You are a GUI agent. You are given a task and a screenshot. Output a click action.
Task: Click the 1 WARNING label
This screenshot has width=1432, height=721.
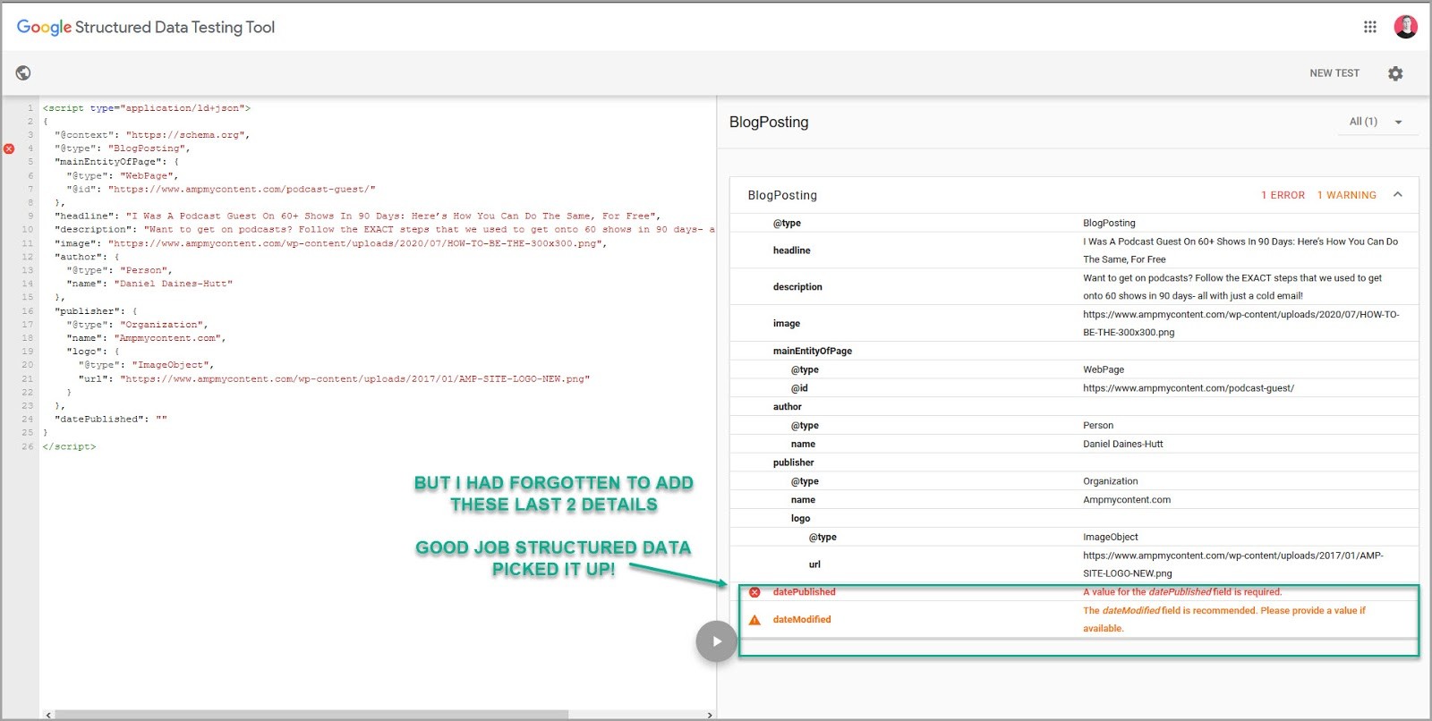point(1346,195)
